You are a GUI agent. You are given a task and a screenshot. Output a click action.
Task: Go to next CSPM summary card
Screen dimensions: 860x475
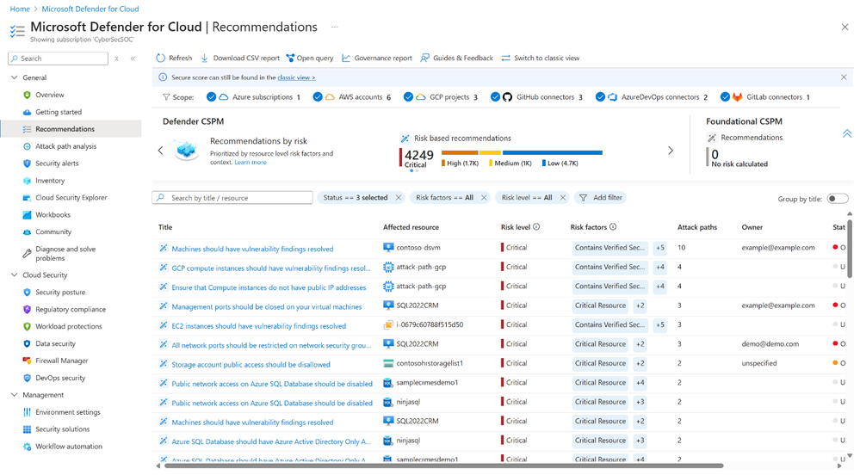[671, 151]
